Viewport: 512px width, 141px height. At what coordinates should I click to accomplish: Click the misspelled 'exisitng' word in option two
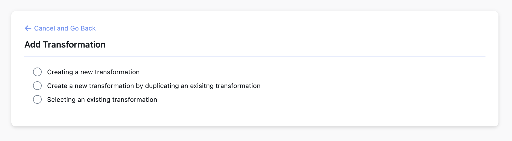pyautogui.click(x=202, y=86)
